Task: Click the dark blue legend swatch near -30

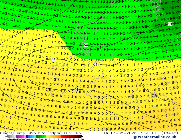Action: click(27, 136)
